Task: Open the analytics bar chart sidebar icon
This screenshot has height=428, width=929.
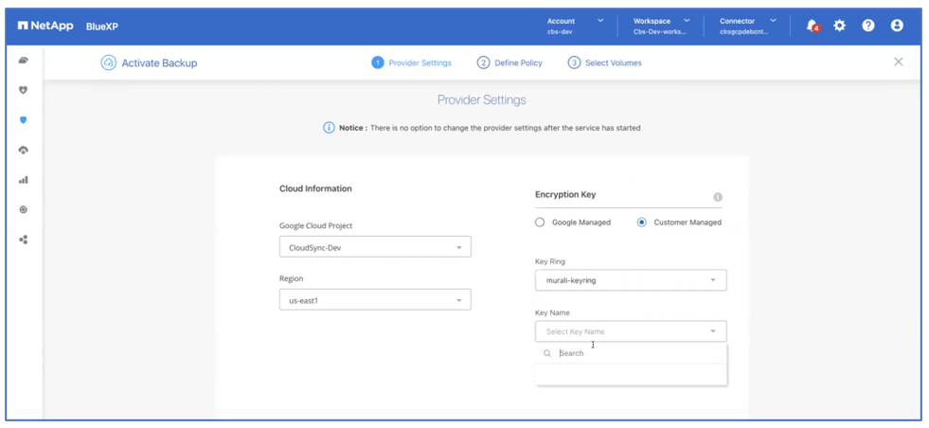Action: pyautogui.click(x=24, y=180)
